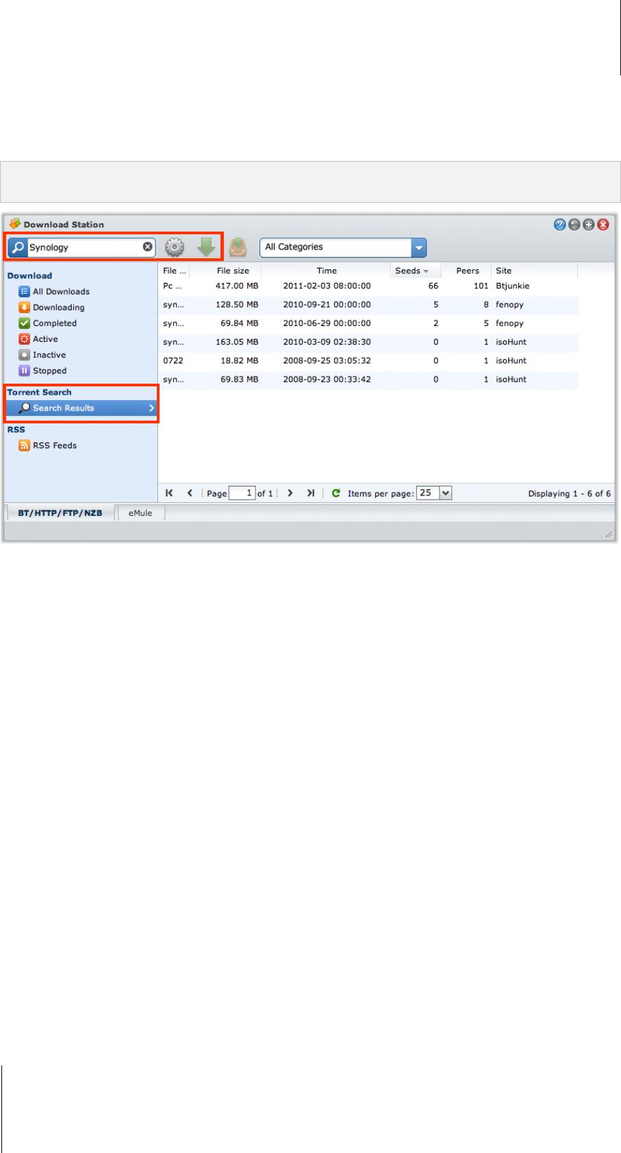Switch to eMule tab
This screenshot has width=621, height=1153.
[140, 512]
